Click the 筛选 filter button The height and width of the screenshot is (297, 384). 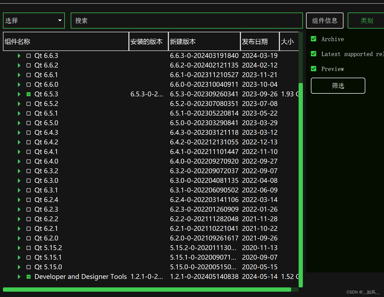coord(338,86)
